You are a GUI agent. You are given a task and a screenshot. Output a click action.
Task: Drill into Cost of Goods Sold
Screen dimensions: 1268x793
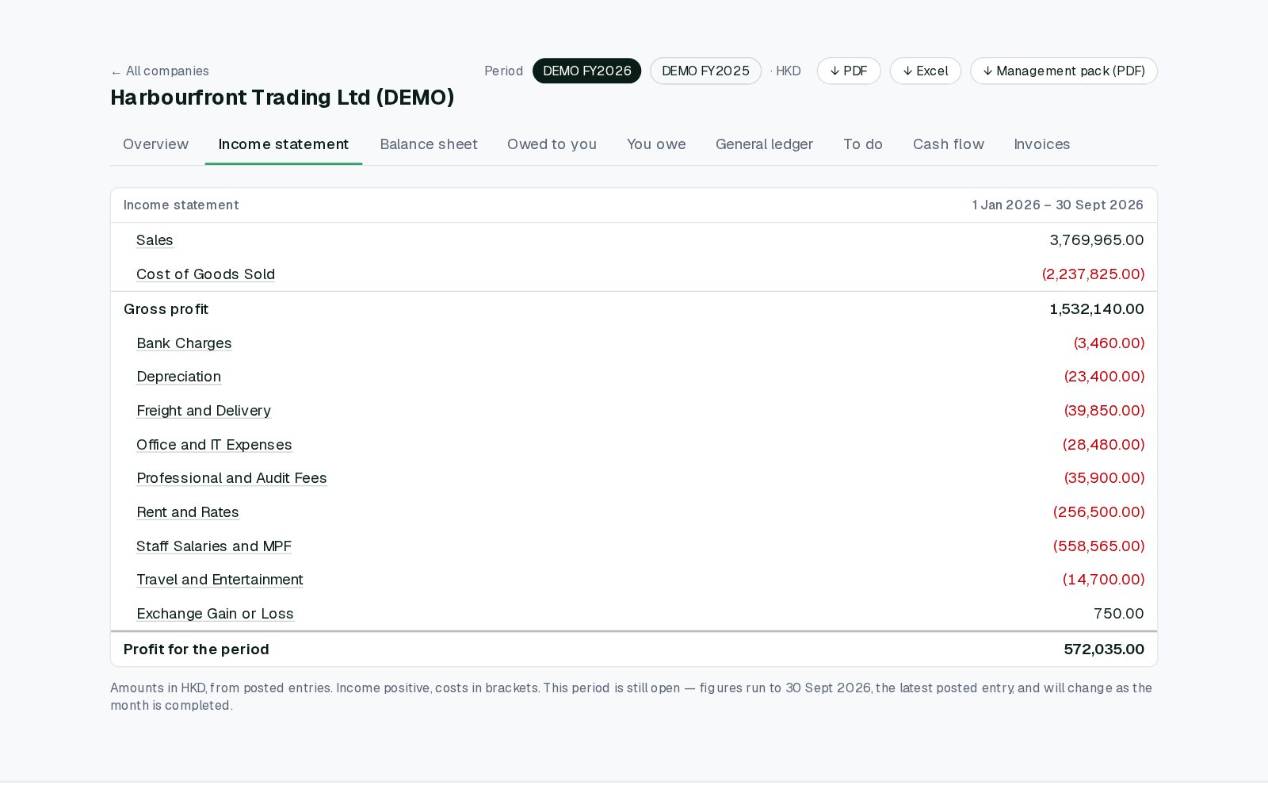tap(205, 274)
